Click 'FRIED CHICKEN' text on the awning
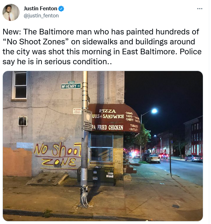The image size is (211, 224). pos(110,127)
